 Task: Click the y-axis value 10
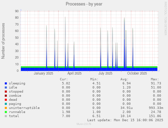[17, 64]
